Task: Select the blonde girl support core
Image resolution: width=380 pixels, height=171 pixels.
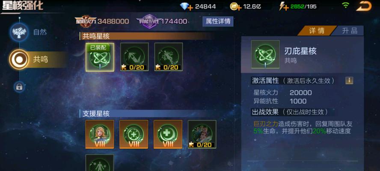Action: tap(100, 134)
